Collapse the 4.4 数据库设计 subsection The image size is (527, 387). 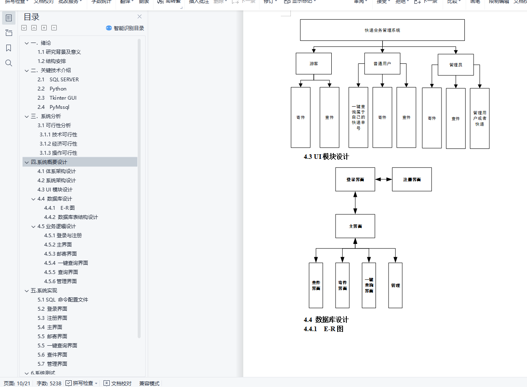click(x=33, y=199)
